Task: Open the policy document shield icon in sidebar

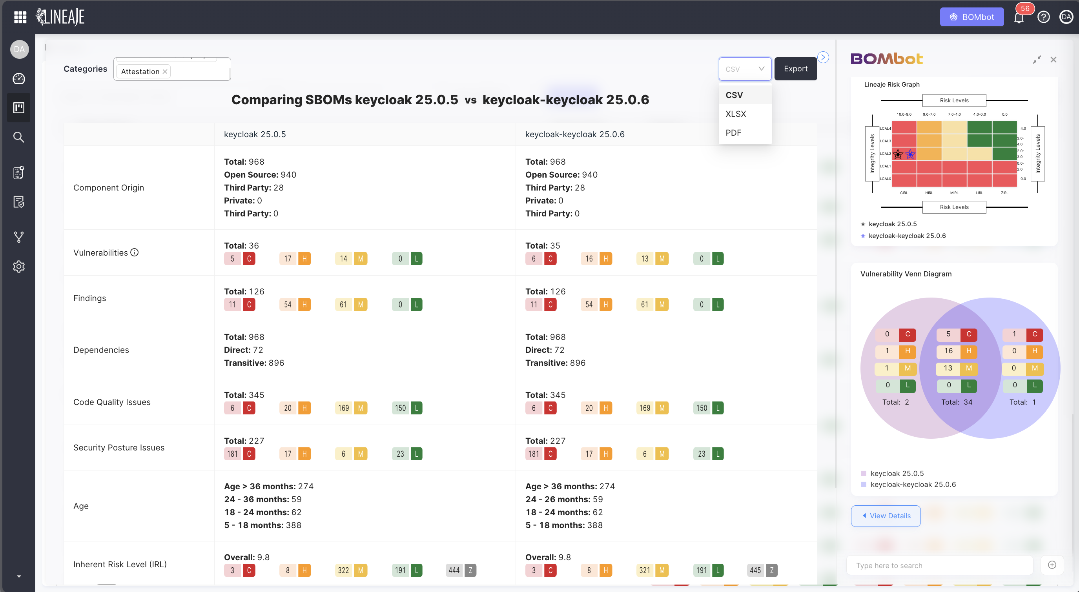Action: click(19, 202)
